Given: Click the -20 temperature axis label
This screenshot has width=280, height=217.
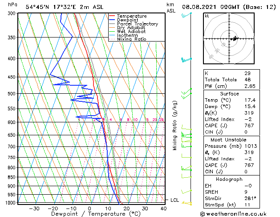Looking at the screenshot, I should point(53,209).
